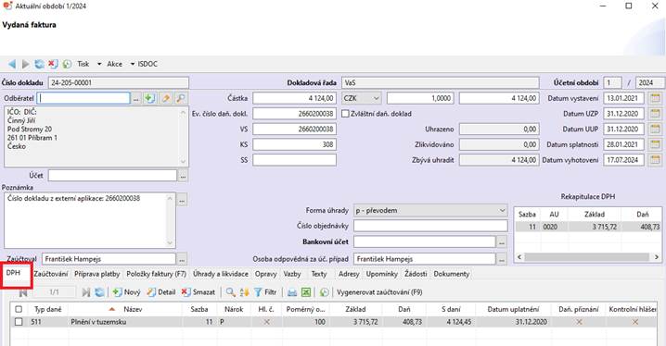The image size is (666, 346).
Task: Jump to last record in DPH grid
Action: coord(85,292)
